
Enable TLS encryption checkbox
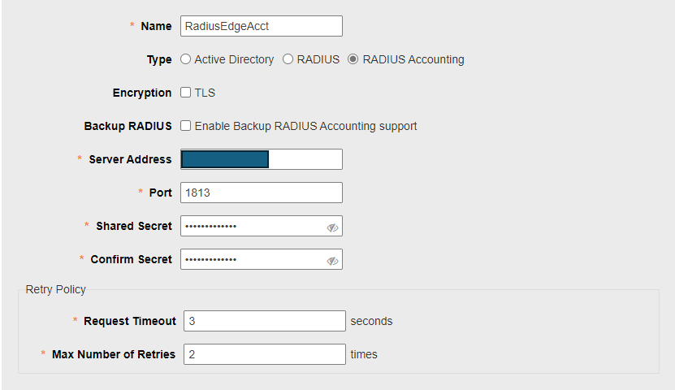185,92
